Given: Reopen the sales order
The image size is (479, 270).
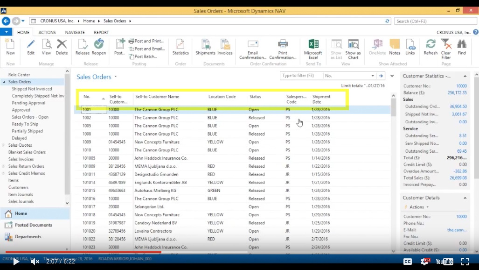Looking at the screenshot, I should tap(99, 47).
